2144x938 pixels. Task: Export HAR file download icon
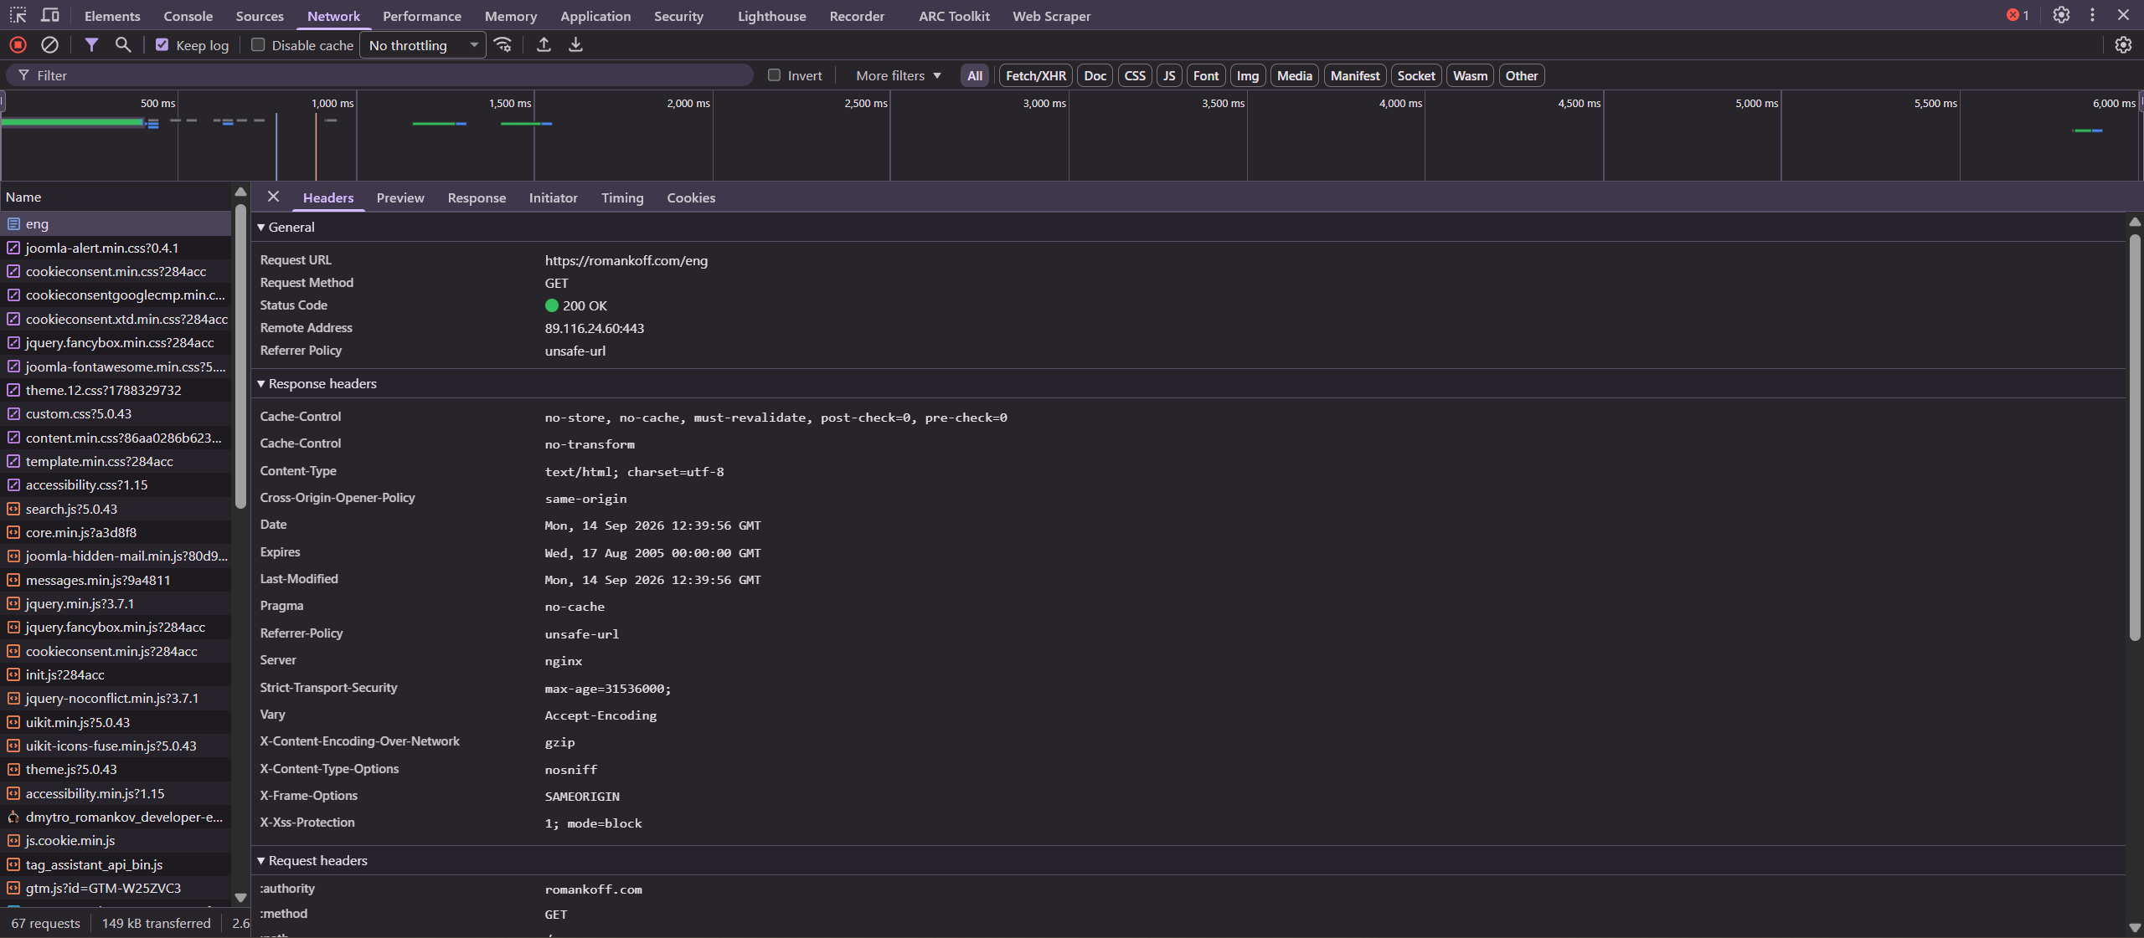pyautogui.click(x=575, y=45)
